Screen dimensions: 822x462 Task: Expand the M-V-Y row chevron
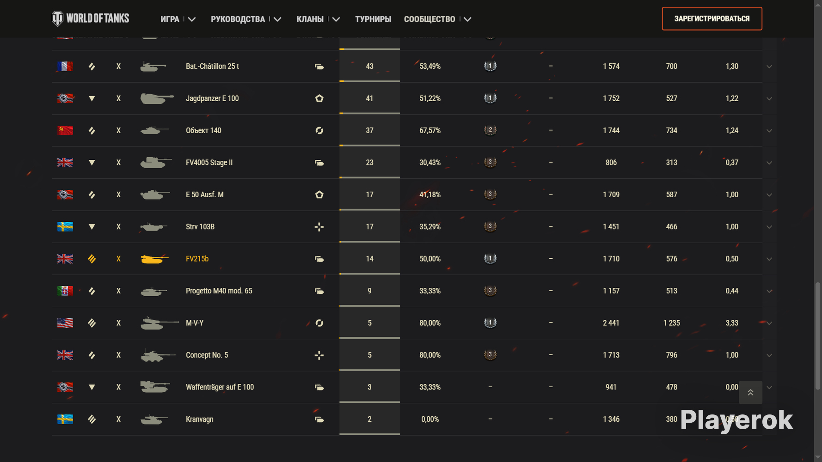click(769, 323)
